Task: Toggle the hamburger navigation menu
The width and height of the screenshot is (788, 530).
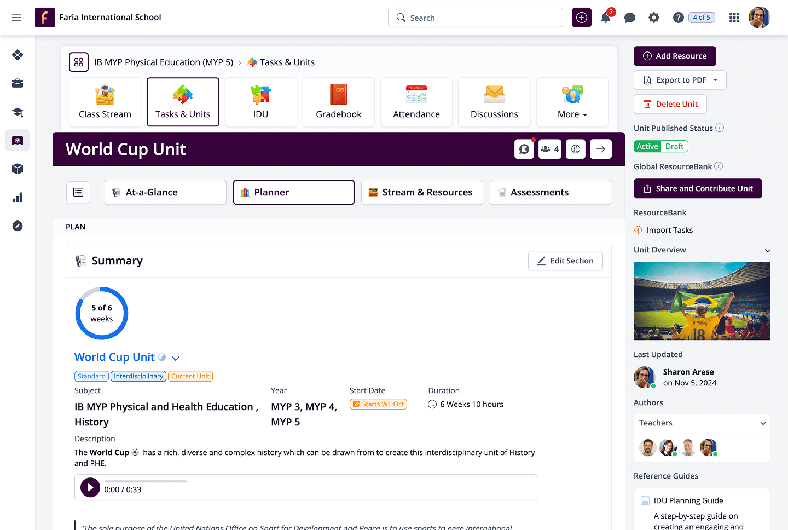Action: [16, 18]
